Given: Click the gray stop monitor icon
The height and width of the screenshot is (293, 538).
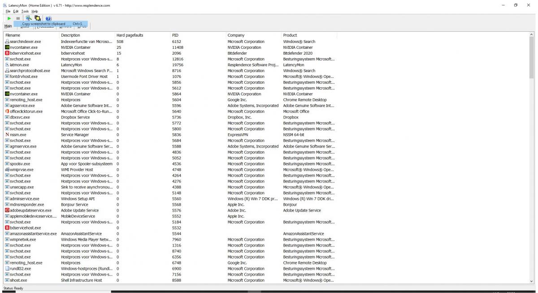Looking at the screenshot, I should pos(18,18).
